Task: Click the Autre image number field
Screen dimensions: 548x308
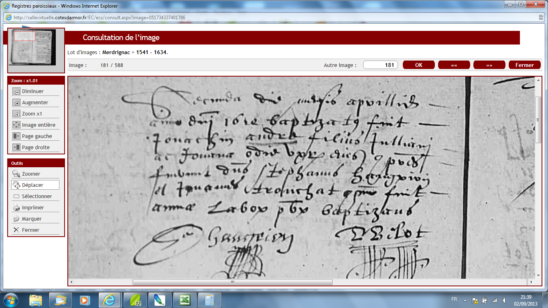Action: [x=380, y=65]
